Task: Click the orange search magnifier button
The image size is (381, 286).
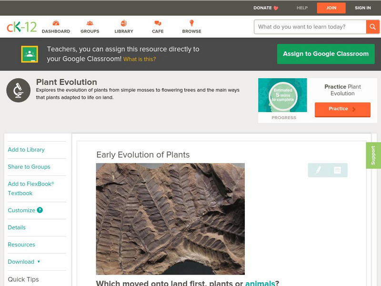Action: pyautogui.click(x=372, y=27)
